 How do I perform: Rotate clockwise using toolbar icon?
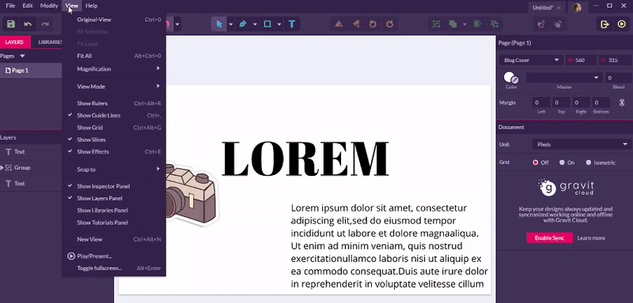[x=389, y=24]
